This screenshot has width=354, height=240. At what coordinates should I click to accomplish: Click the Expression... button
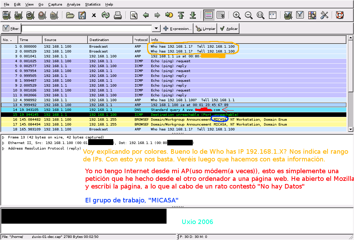click(x=177, y=29)
